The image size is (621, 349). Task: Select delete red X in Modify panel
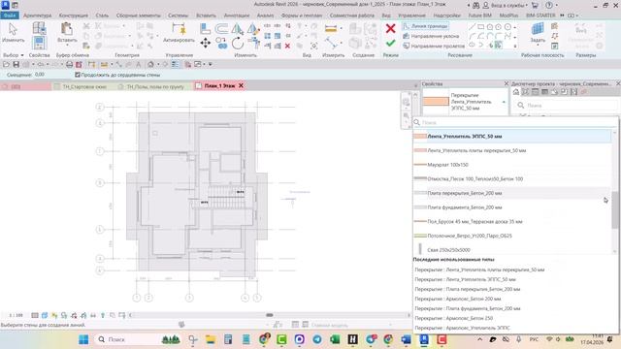[287, 46]
